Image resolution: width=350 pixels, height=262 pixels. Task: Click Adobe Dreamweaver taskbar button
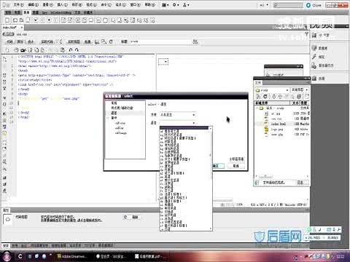(x=71, y=256)
